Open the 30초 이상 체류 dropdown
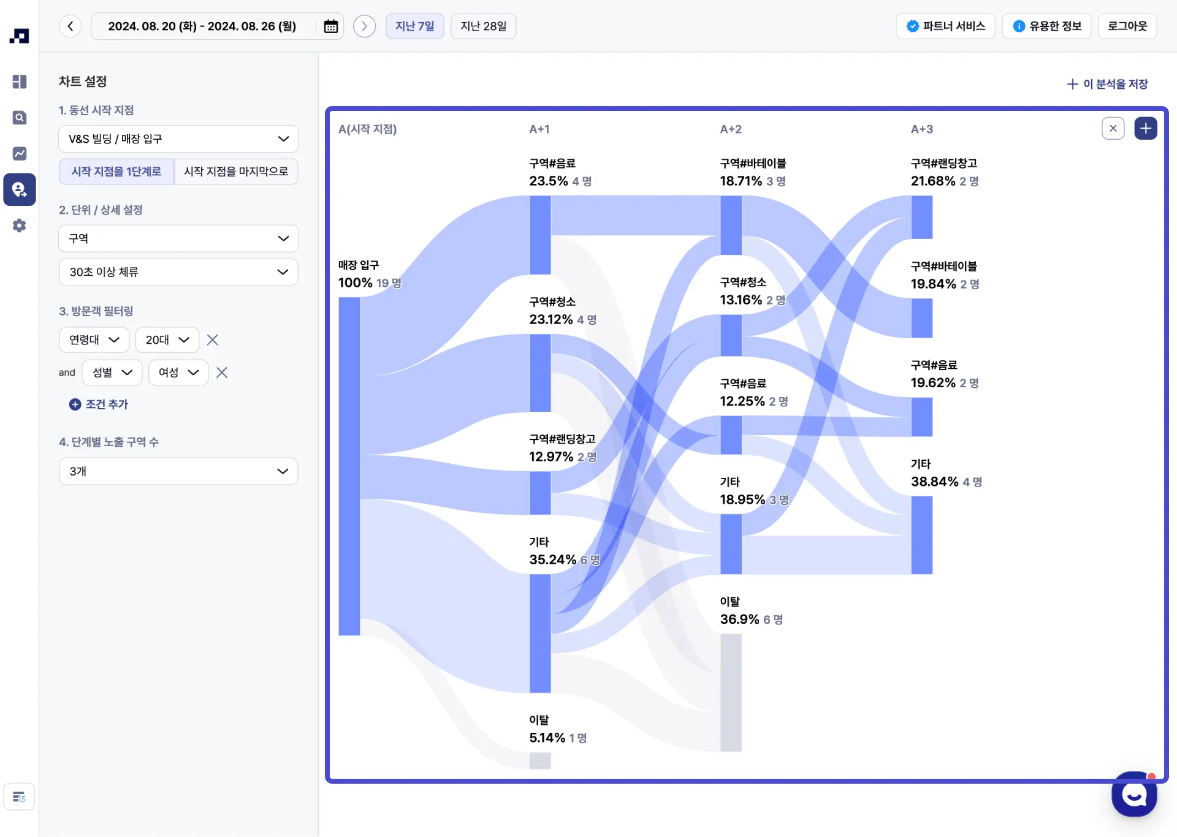 (178, 272)
